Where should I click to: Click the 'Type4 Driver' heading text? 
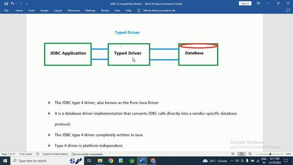pos(127,33)
